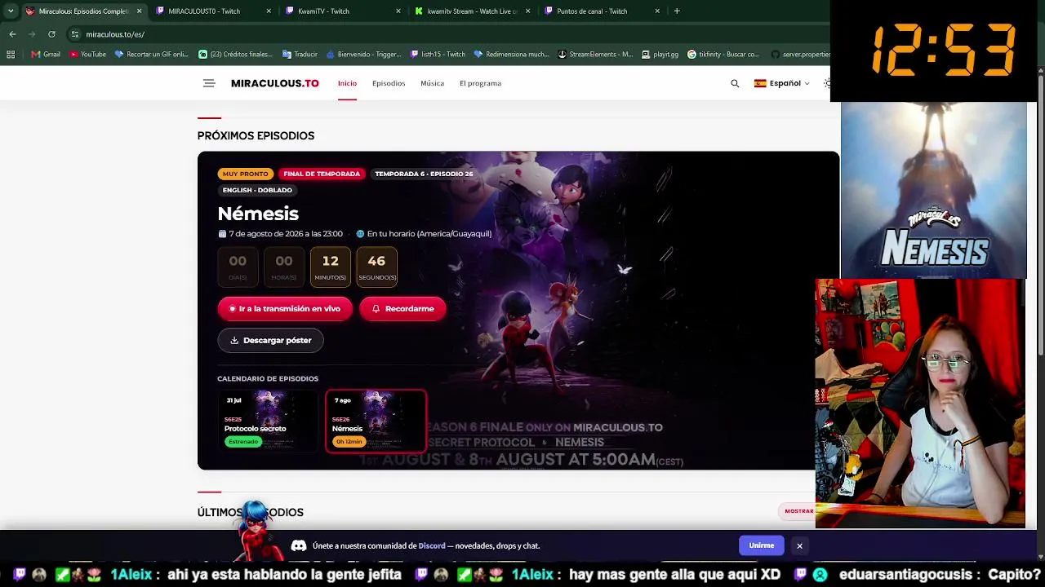
Task: Open the playit.gg bookmark
Action: point(660,55)
